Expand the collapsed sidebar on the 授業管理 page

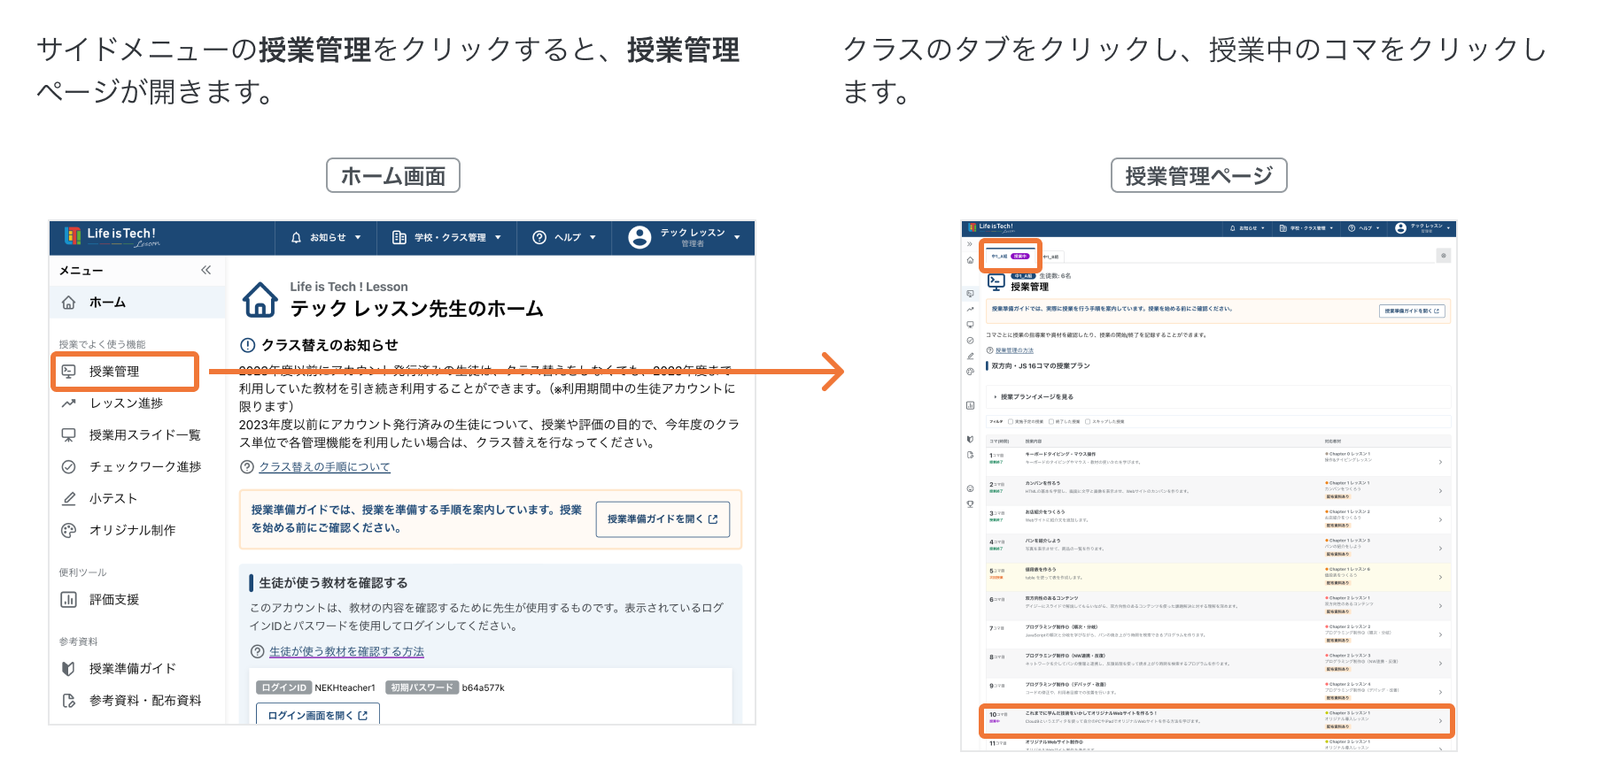[x=970, y=244]
